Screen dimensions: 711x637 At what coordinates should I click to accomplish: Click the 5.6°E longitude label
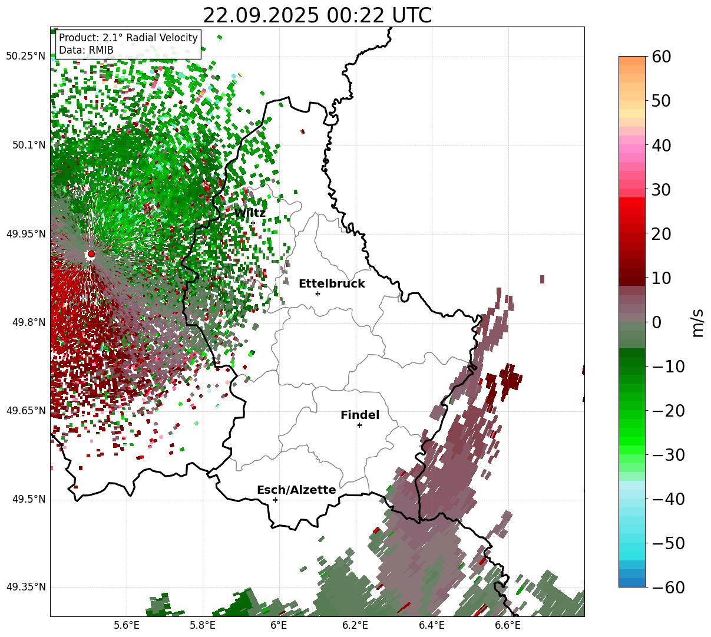127,625
